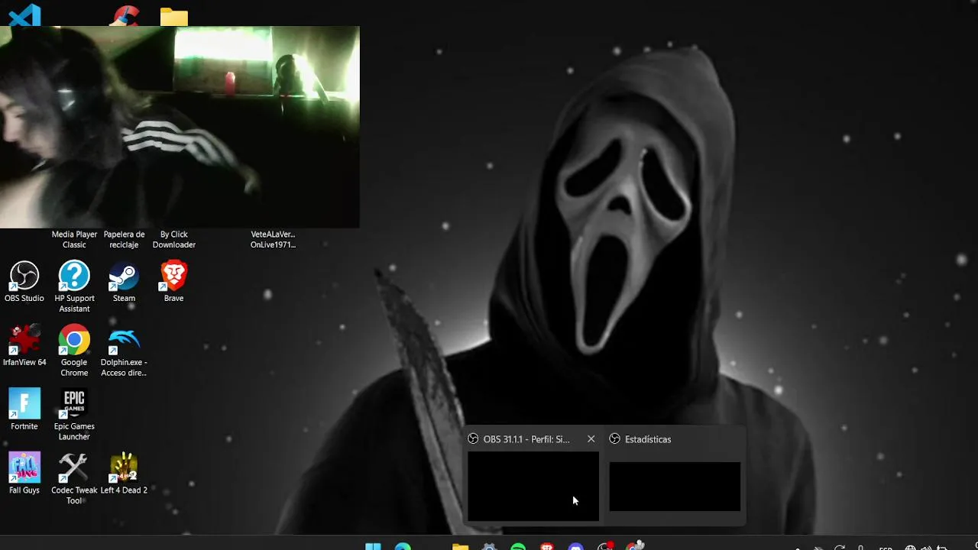Launch the Brave browser shortcut

(173, 282)
